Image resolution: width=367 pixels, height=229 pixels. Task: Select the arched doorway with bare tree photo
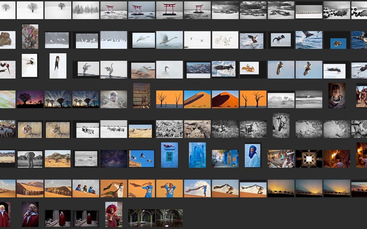113,99
